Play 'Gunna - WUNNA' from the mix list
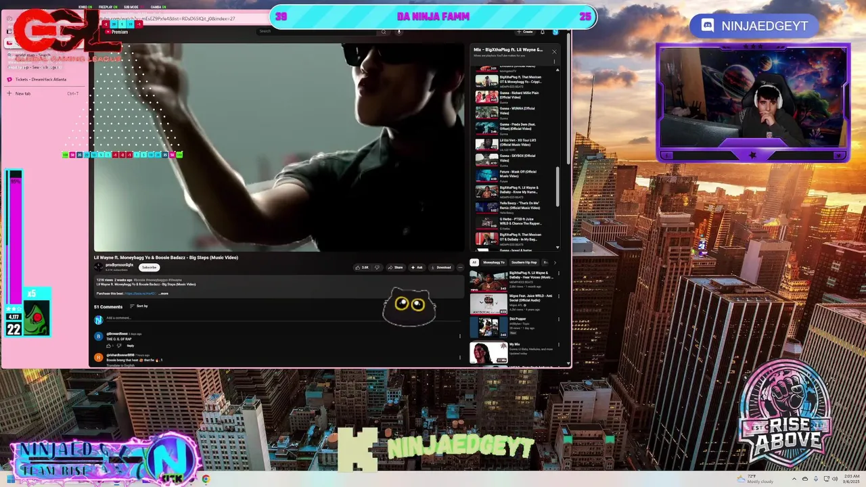Viewport: 866px width, 487px height. (516, 113)
